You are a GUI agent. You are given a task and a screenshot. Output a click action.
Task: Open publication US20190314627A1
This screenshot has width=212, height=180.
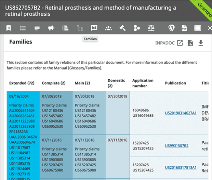(181, 113)
